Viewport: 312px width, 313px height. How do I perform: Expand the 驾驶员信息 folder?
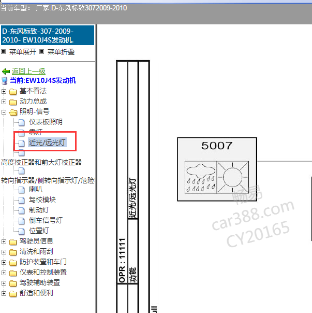click(4, 241)
